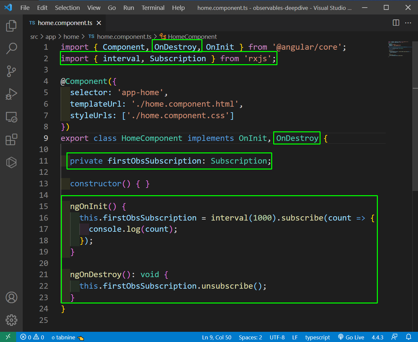
Task: Click 'rxjs' import path string
Action: [258, 59]
